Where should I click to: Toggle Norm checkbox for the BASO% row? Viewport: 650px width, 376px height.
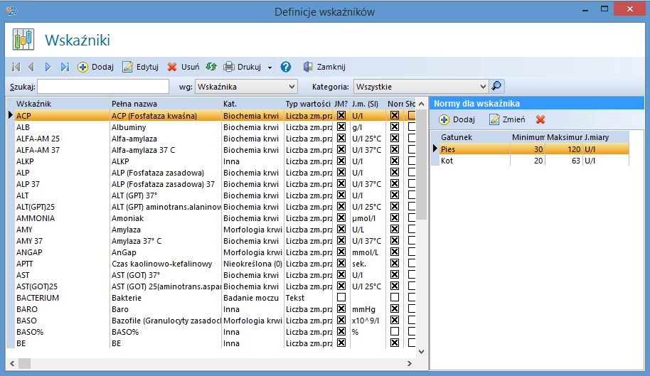pyautogui.click(x=395, y=331)
